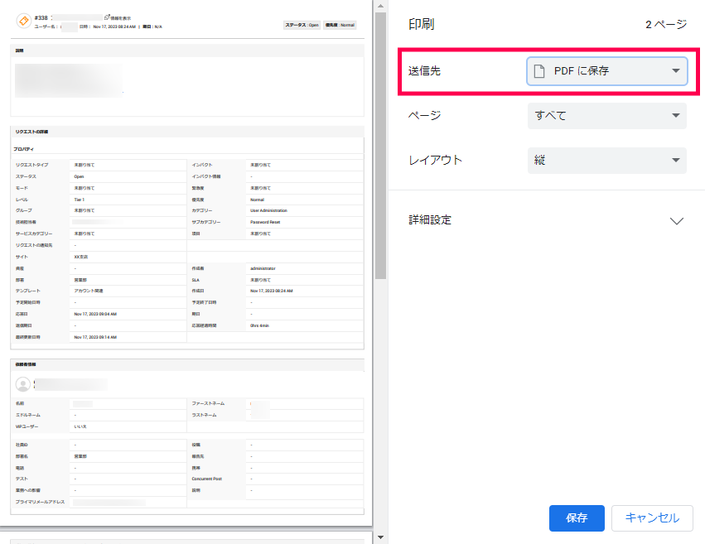Click the preview vertical scrollbar thumb
The height and width of the screenshot is (544, 705).
[380, 141]
